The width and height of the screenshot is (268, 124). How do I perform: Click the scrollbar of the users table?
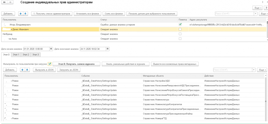click(x=267, y=30)
